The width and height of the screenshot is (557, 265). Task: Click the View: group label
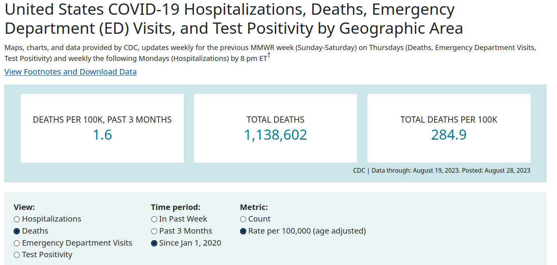pos(24,207)
